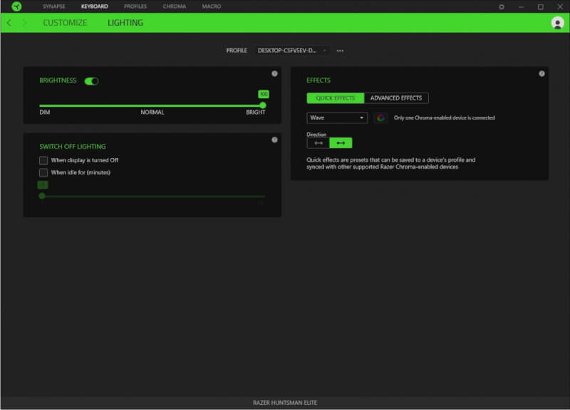
Task: Click the Chroma sync color icon
Action: (380, 117)
